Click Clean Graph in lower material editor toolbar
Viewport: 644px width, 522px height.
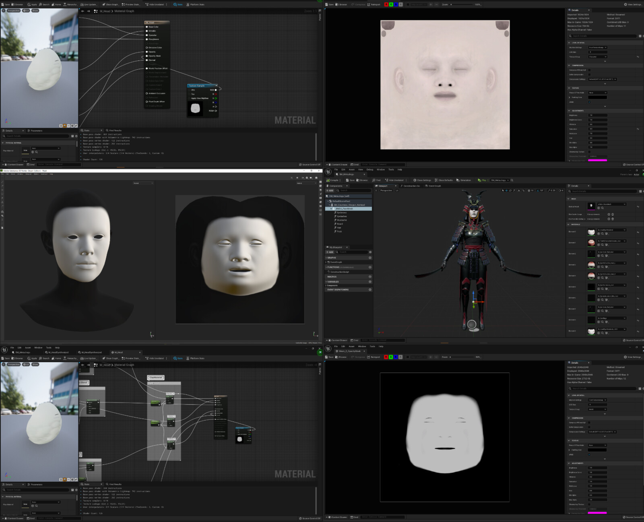110,358
